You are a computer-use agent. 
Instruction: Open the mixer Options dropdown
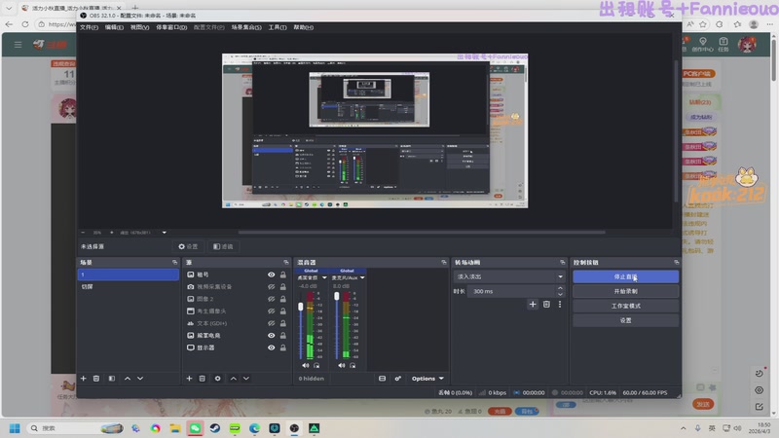pyautogui.click(x=427, y=379)
